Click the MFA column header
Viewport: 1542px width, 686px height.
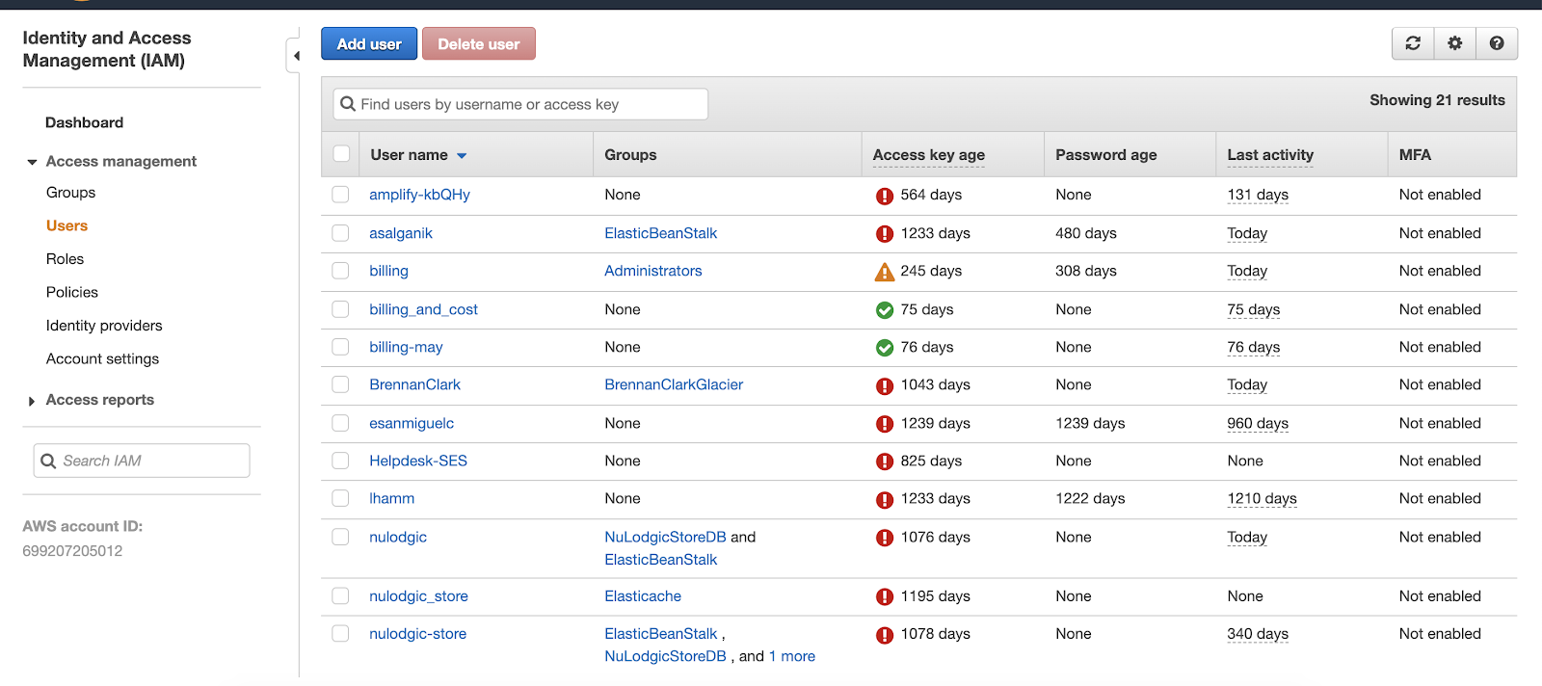pos(1415,154)
